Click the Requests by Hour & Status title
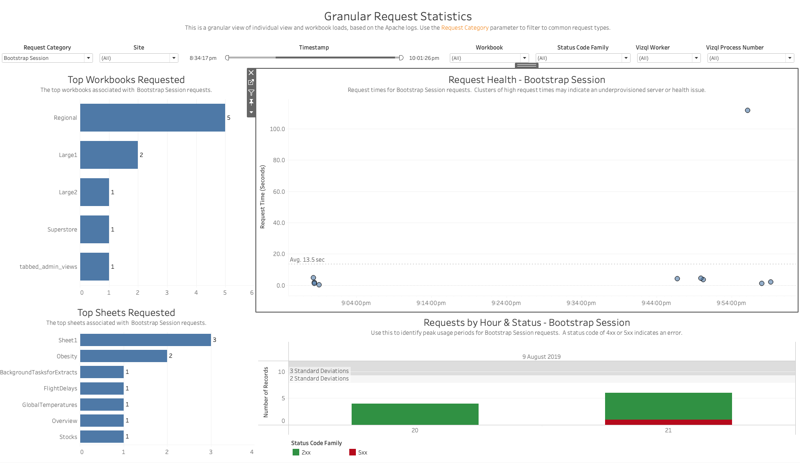The height and width of the screenshot is (463, 800). click(527, 322)
